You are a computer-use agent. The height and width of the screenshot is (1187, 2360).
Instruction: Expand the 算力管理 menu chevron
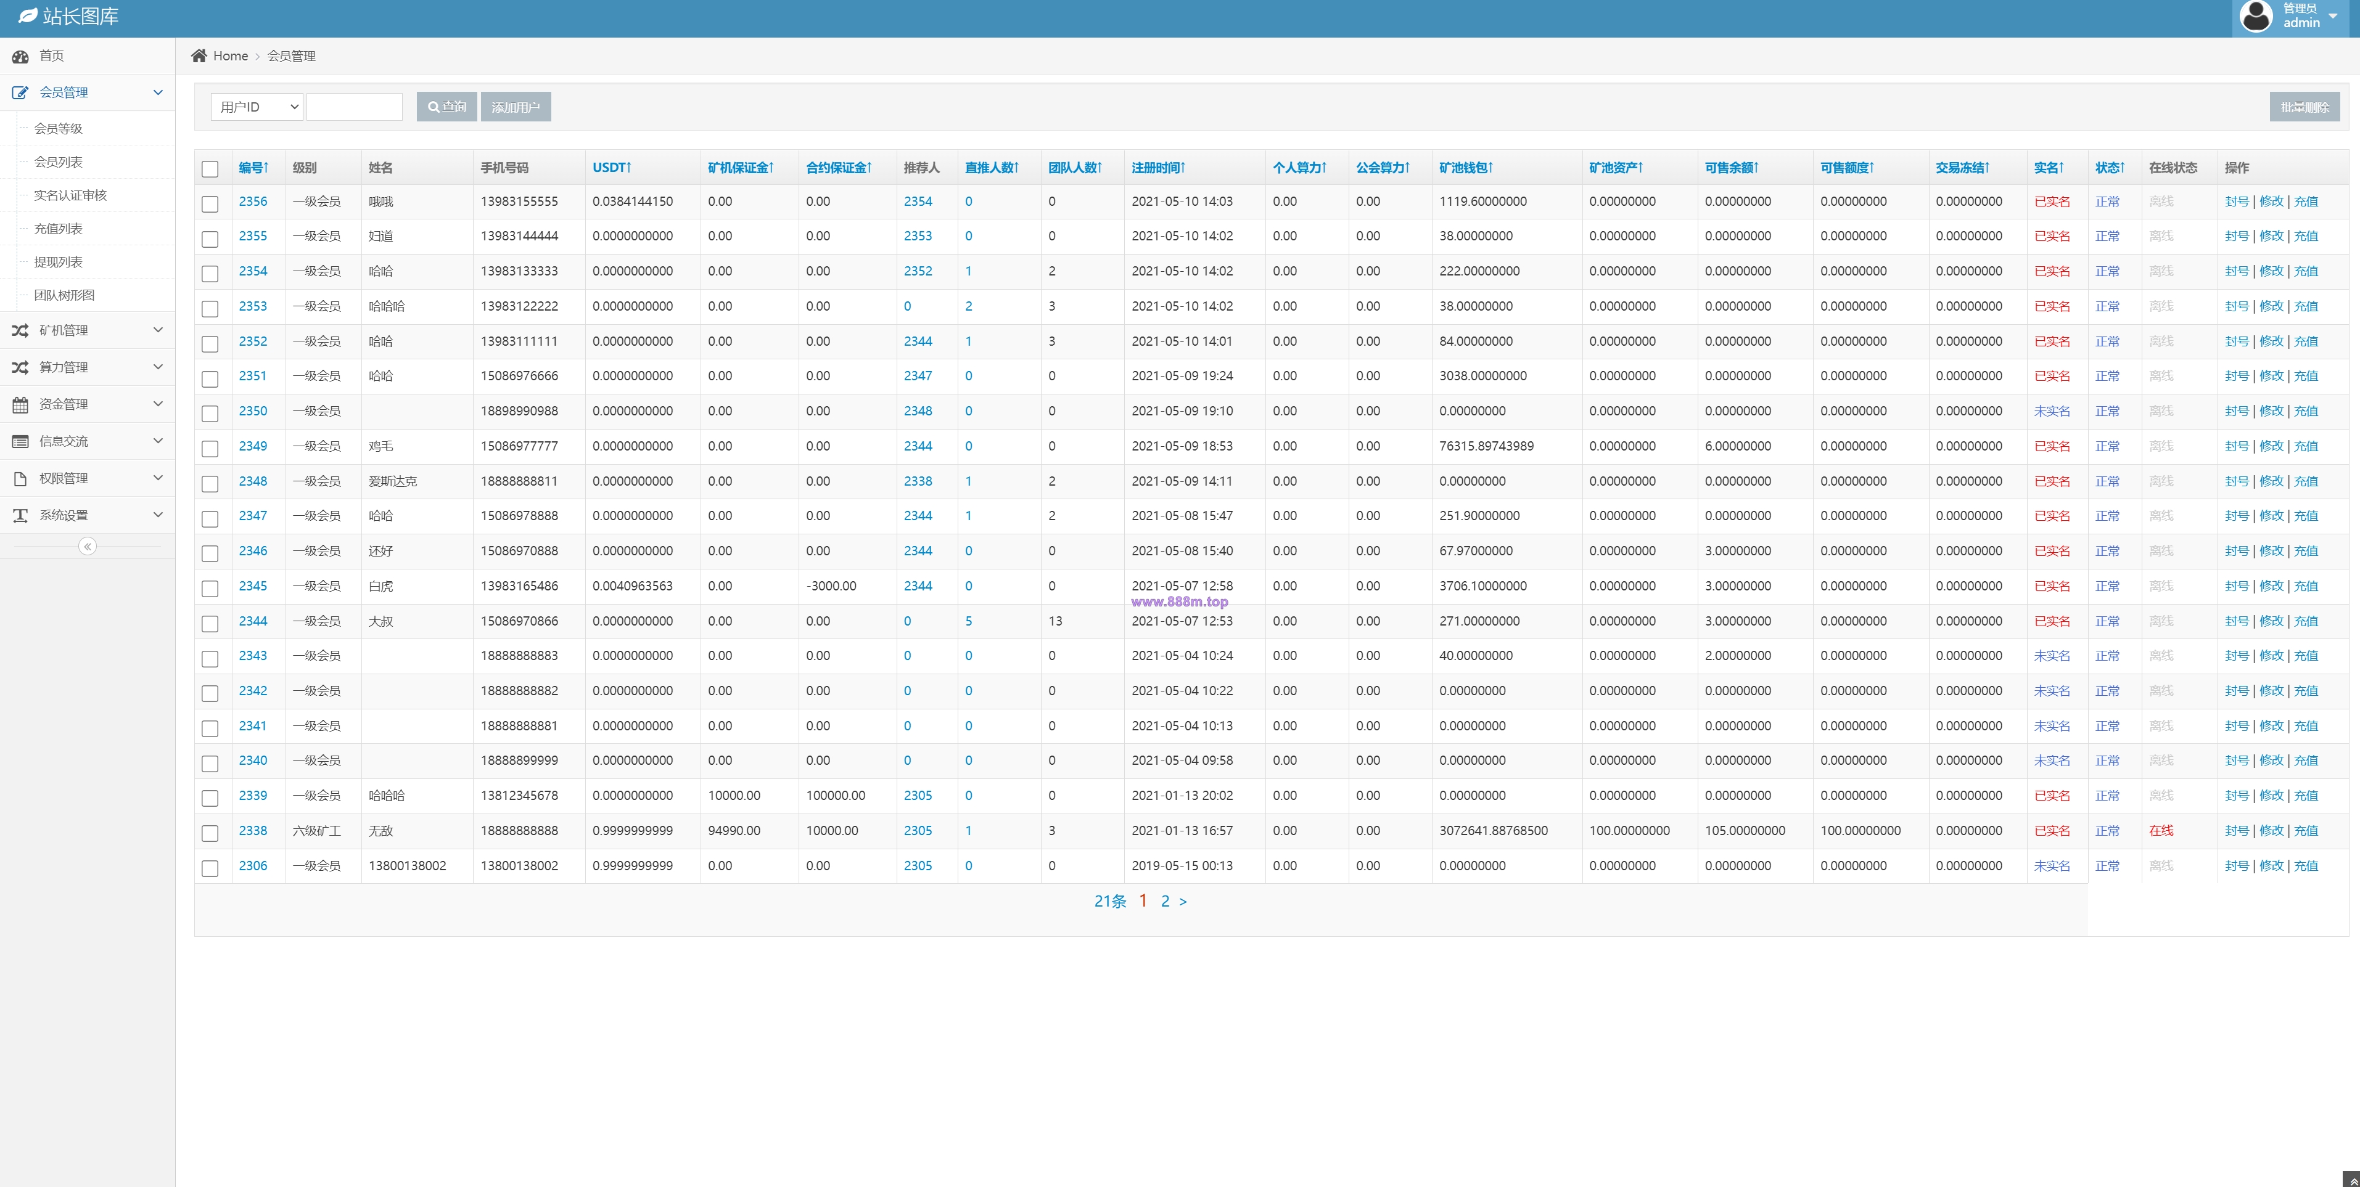click(x=158, y=367)
